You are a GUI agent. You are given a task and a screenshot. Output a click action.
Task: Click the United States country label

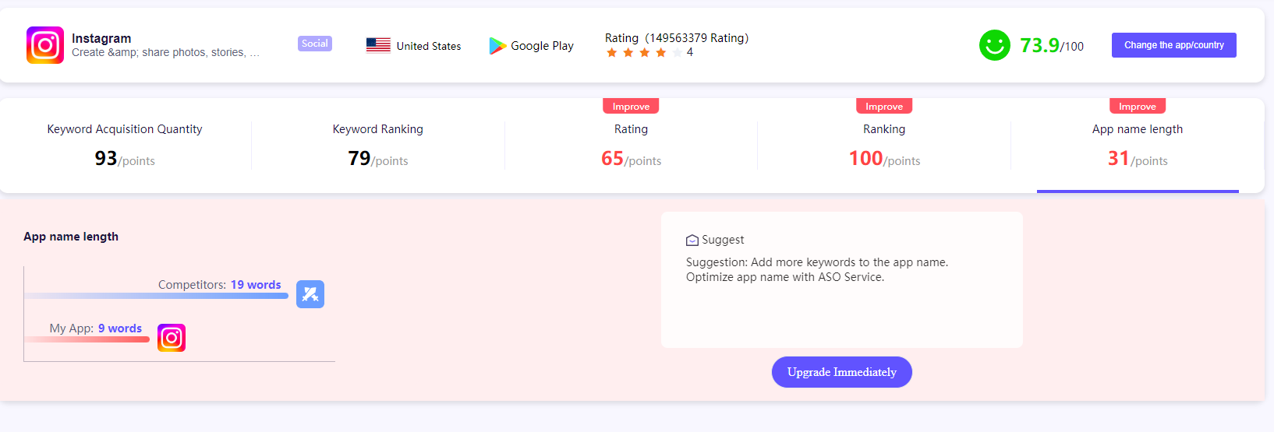pos(429,46)
